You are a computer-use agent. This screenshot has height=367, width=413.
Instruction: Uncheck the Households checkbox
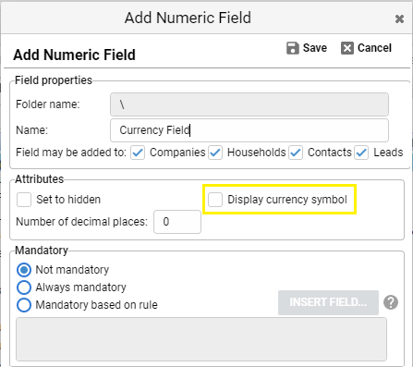[215, 153]
